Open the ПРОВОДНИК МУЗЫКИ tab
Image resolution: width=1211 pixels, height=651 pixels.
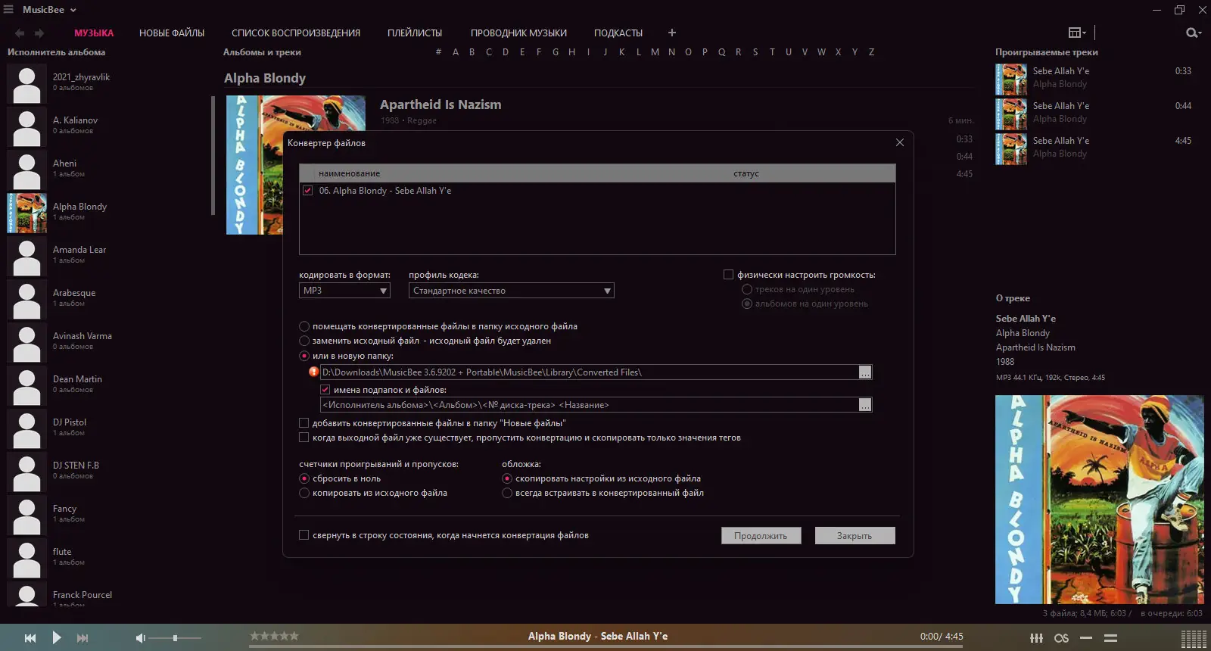click(x=518, y=33)
